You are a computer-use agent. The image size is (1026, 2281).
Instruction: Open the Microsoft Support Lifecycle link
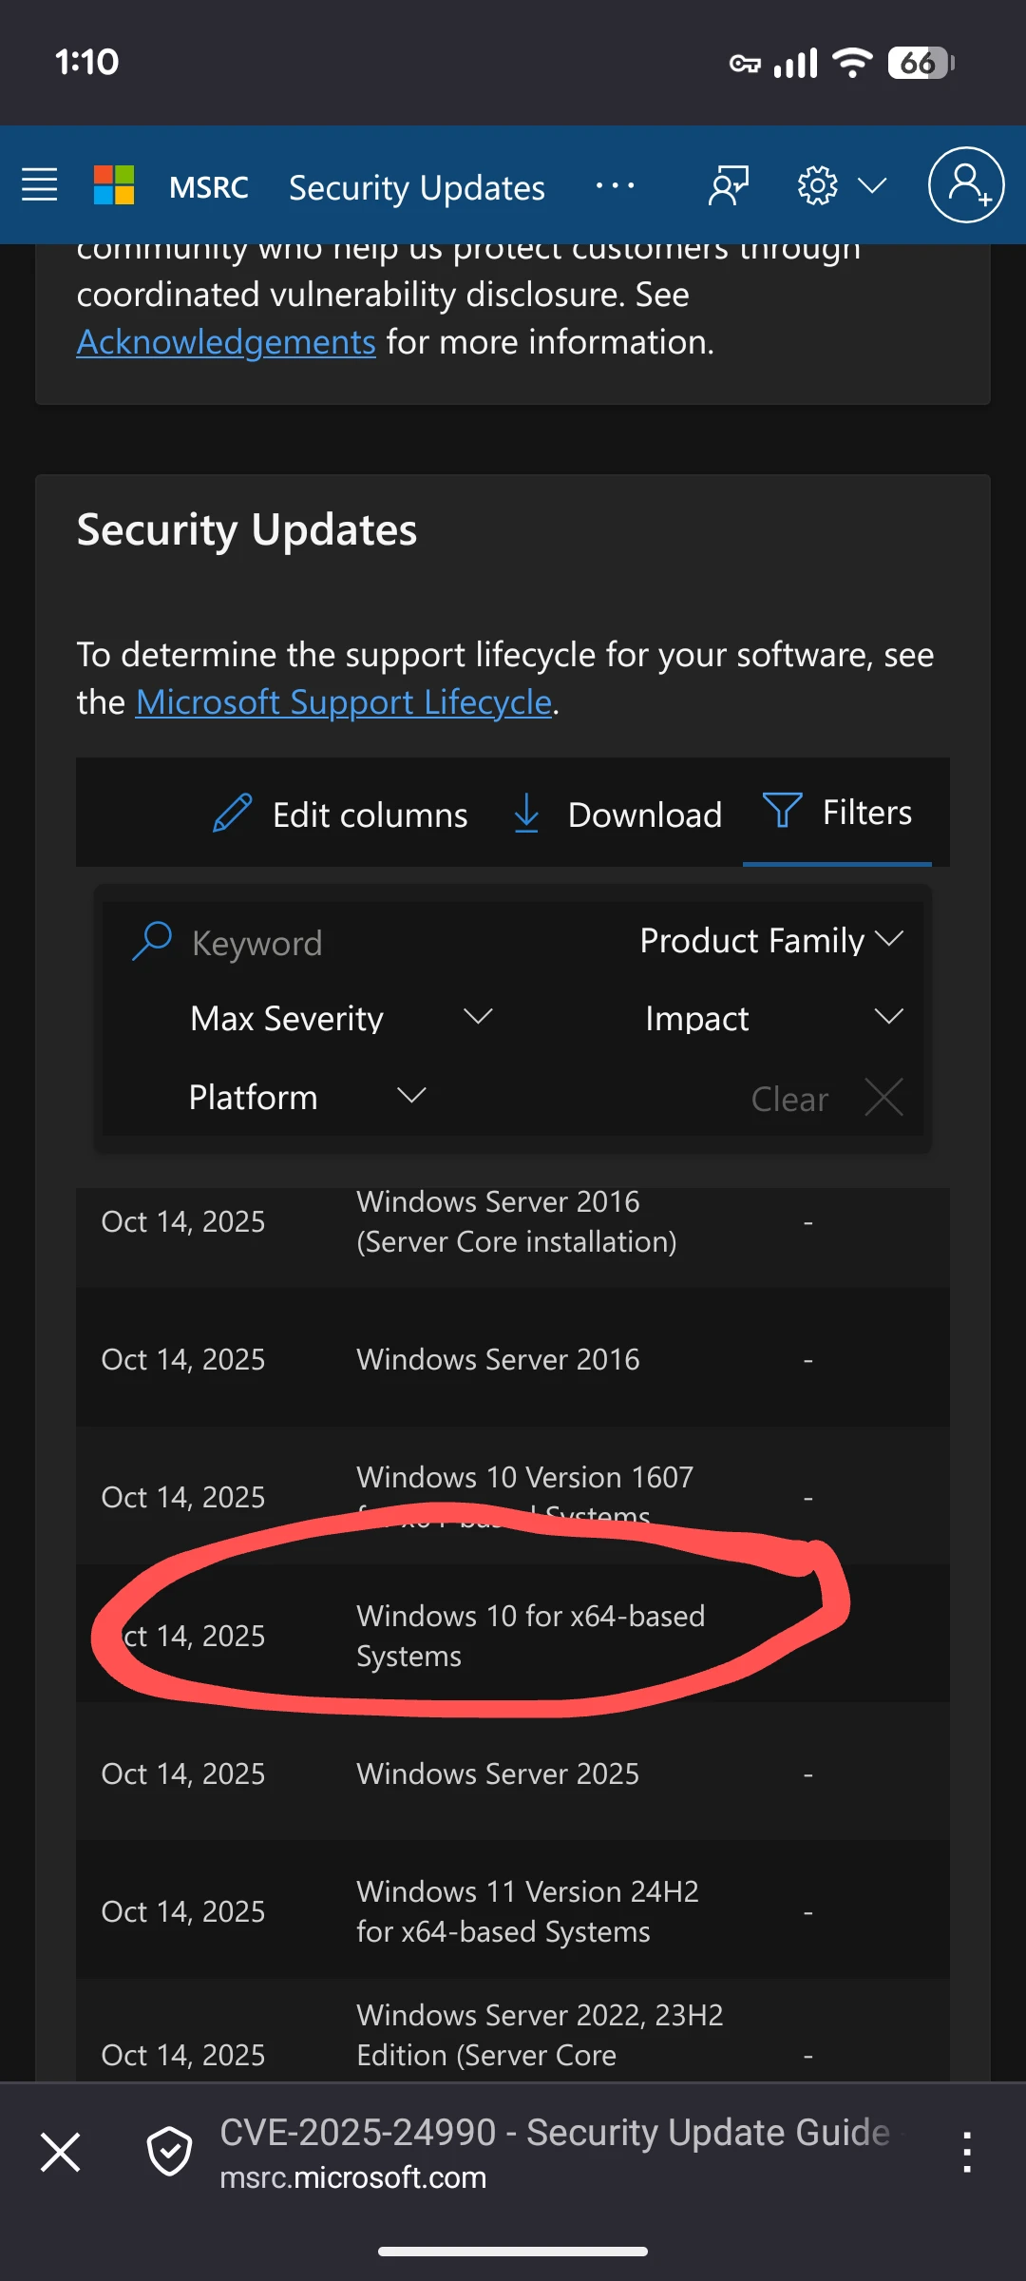pyautogui.click(x=344, y=702)
